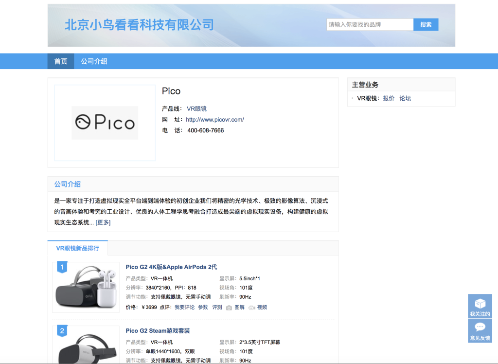Open 图解 link for Pico G2 4K

239,308
